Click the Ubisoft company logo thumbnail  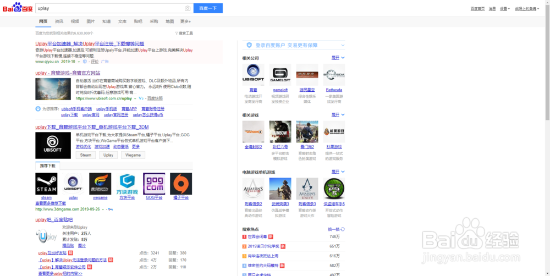pos(253,75)
